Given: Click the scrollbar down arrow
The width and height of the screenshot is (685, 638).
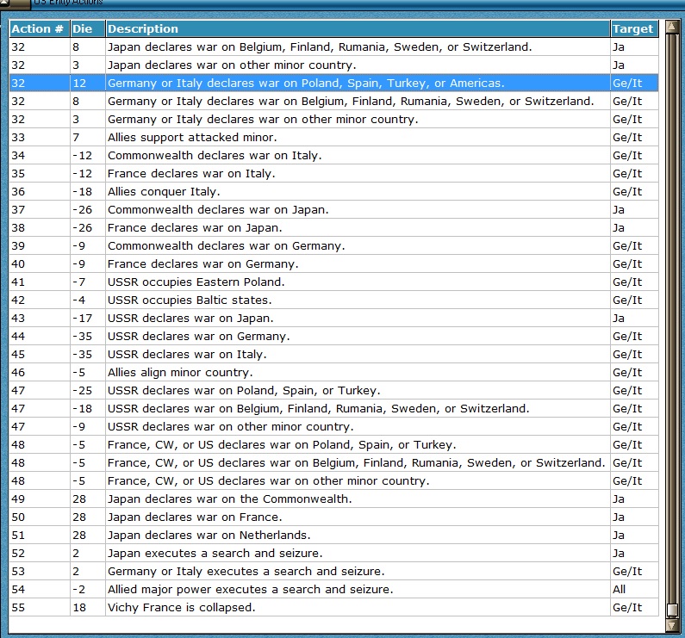Looking at the screenshot, I should [672, 625].
